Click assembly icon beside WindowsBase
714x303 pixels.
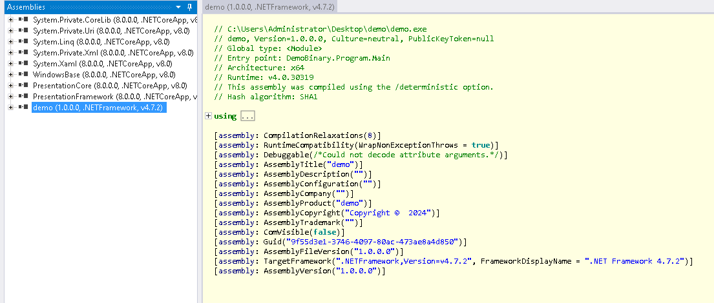point(24,75)
